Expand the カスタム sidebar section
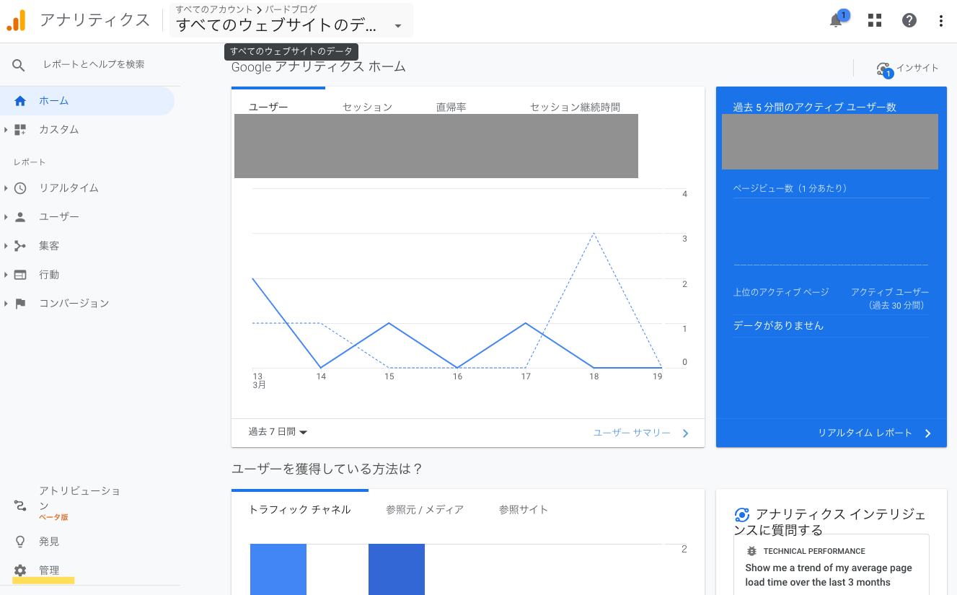Viewport: 957px width, 595px height. coord(6,130)
